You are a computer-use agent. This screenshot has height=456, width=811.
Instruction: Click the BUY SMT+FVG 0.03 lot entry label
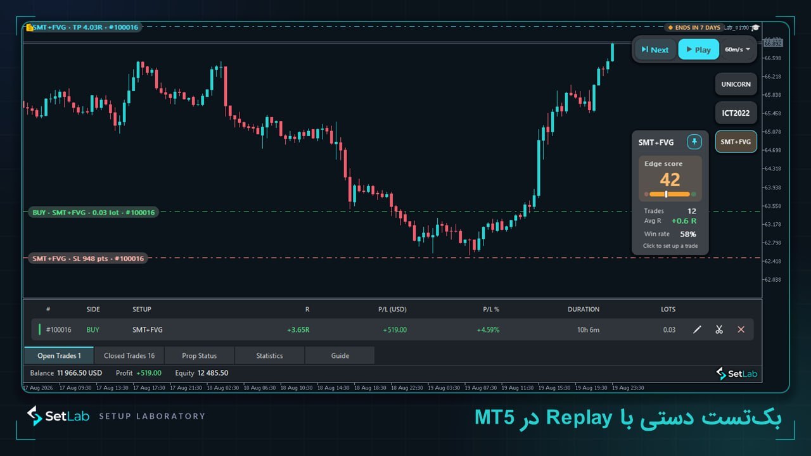point(93,213)
